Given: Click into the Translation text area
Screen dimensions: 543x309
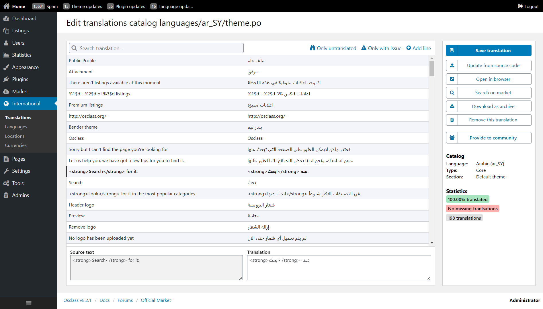Looking at the screenshot, I should pyautogui.click(x=339, y=268).
